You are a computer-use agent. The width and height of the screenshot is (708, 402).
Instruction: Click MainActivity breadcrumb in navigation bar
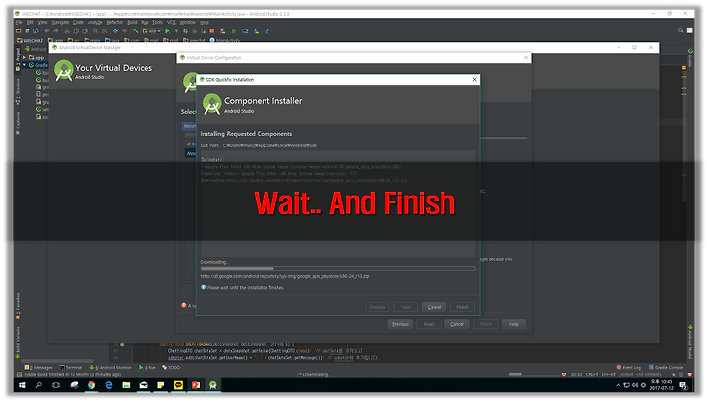click(x=225, y=40)
